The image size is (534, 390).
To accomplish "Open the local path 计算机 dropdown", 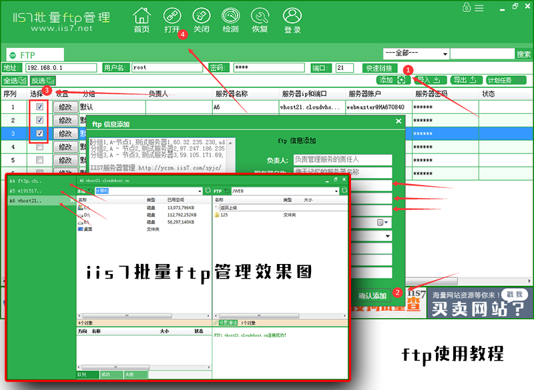I will click(x=198, y=191).
